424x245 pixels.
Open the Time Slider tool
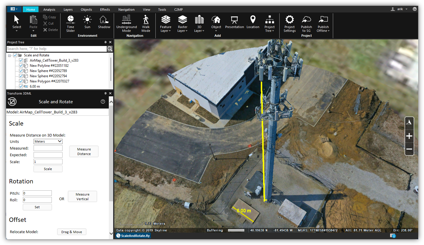pos(70,24)
